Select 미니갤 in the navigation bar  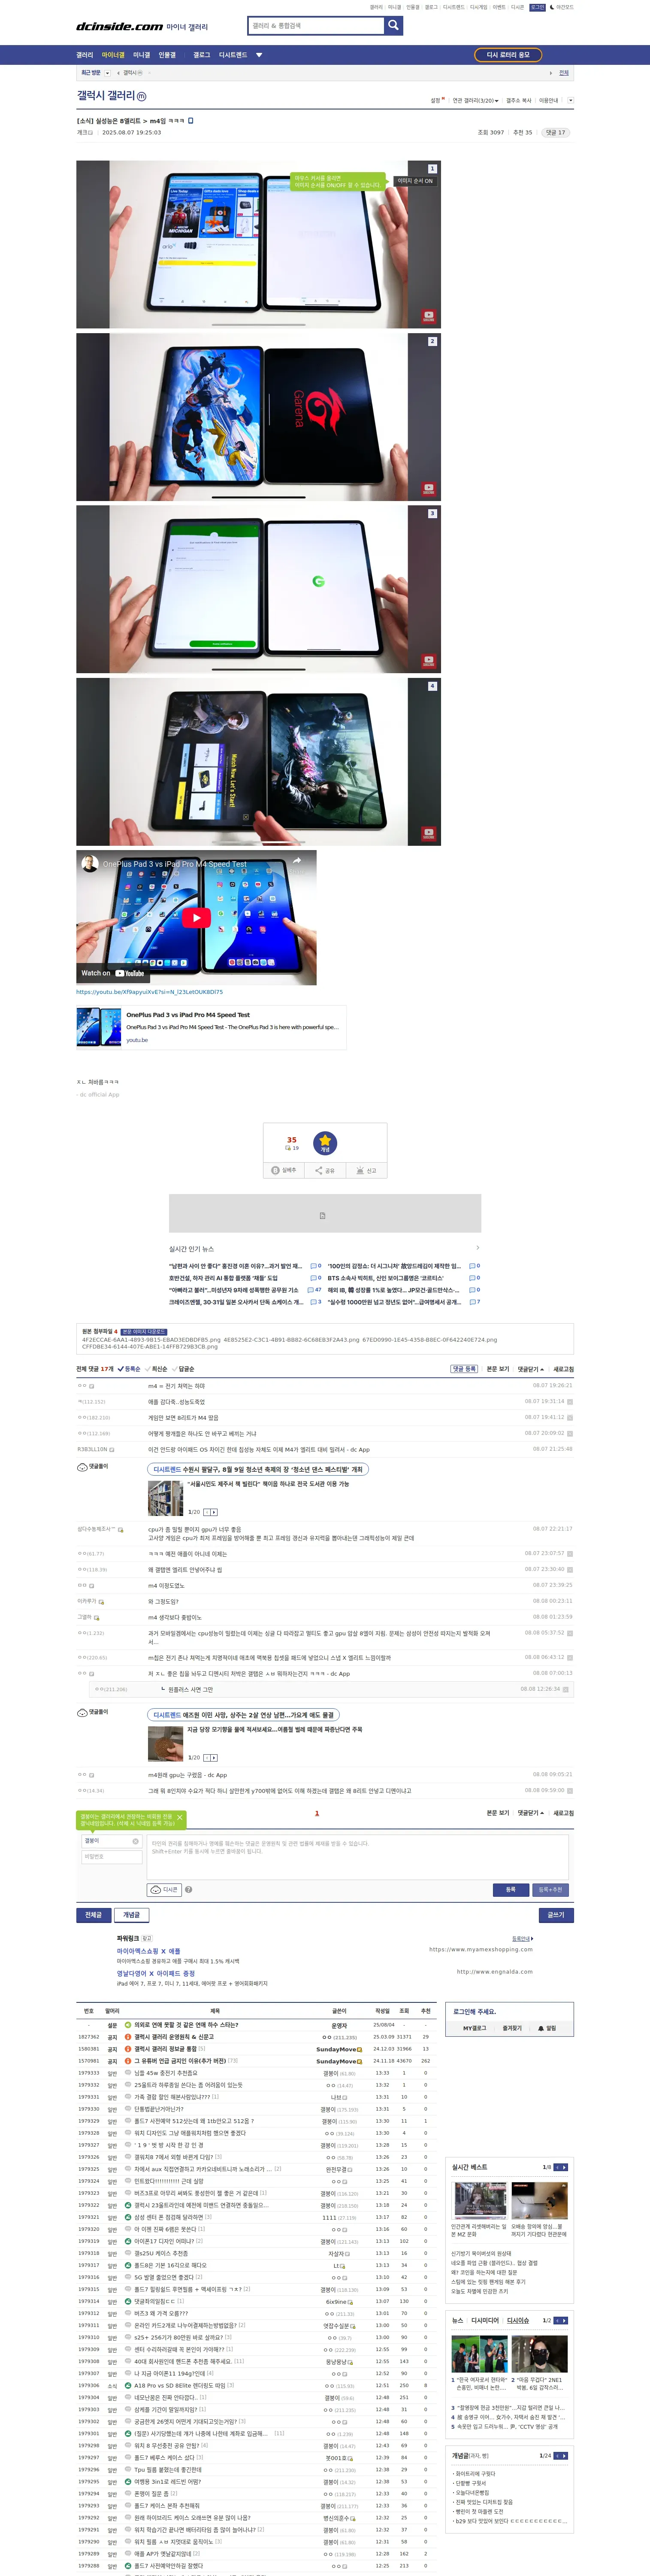pyautogui.click(x=142, y=55)
